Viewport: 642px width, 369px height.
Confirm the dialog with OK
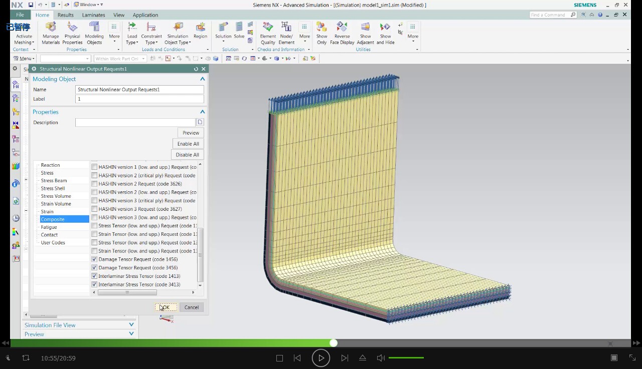coord(166,307)
